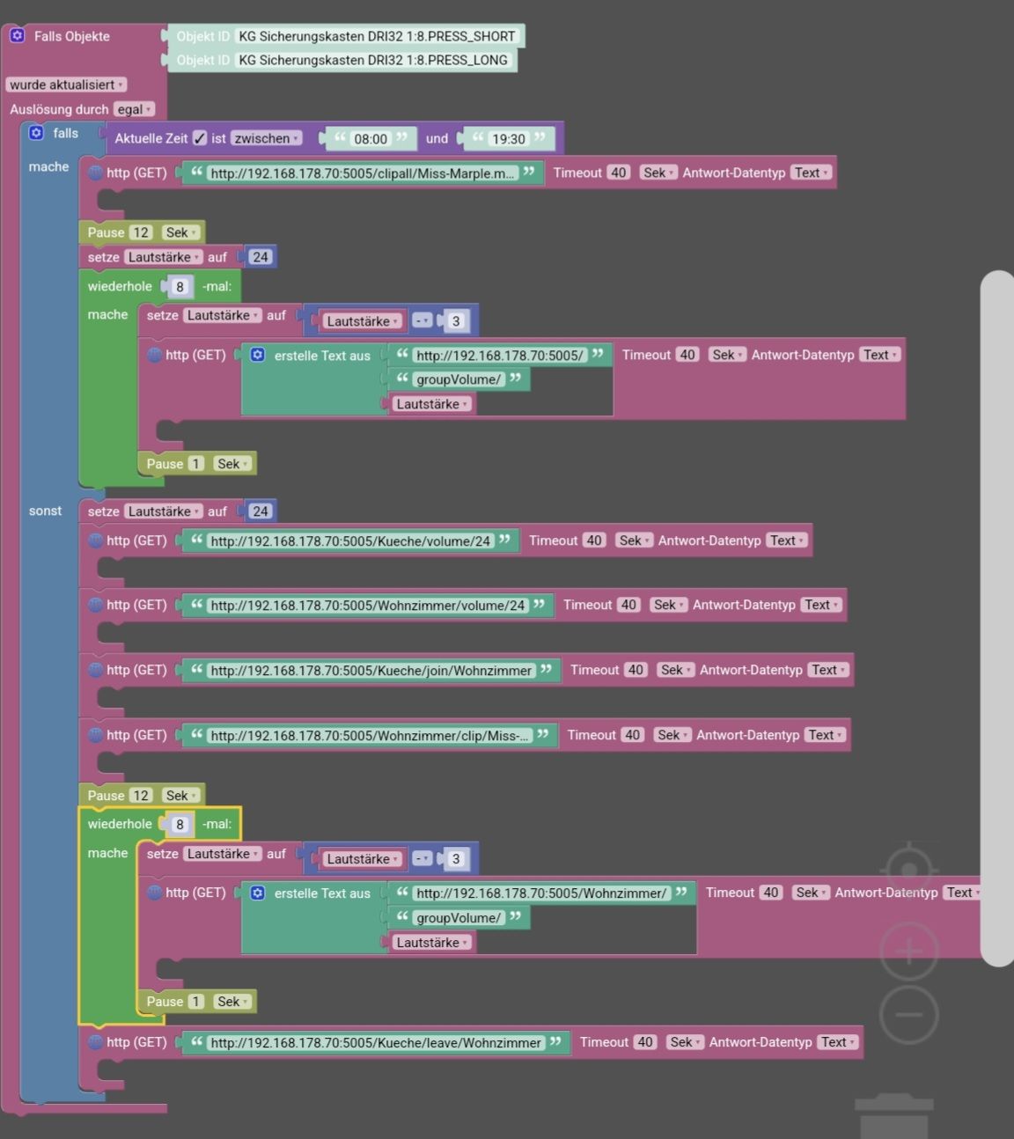Click the vertical scrollbar
The image size is (1014, 1139).
pos(997,619)
